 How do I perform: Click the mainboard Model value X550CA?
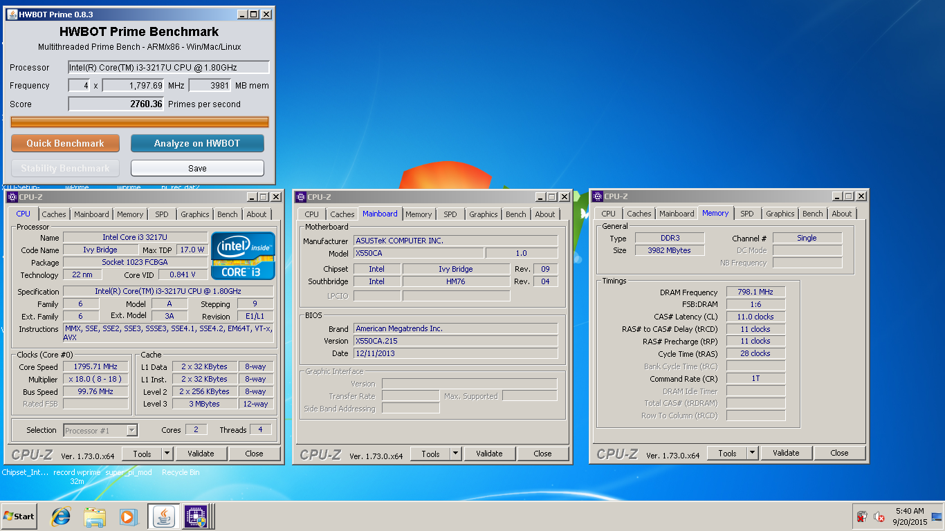tap(419, 253)
